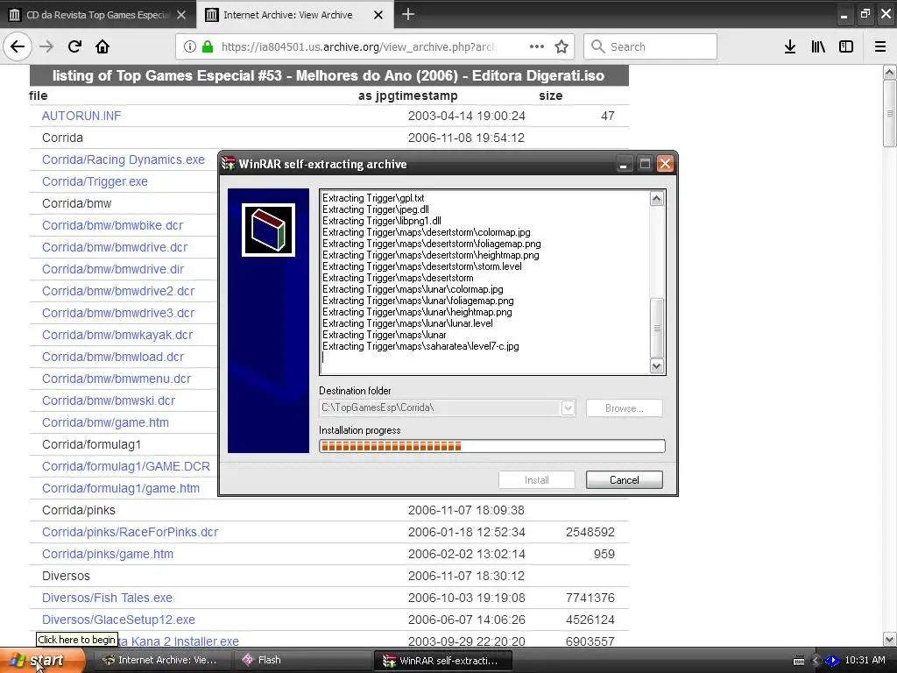897x673 pixels.
Task: Minimize the WinRAR self-extracting dialog
Action: point(624,164)
